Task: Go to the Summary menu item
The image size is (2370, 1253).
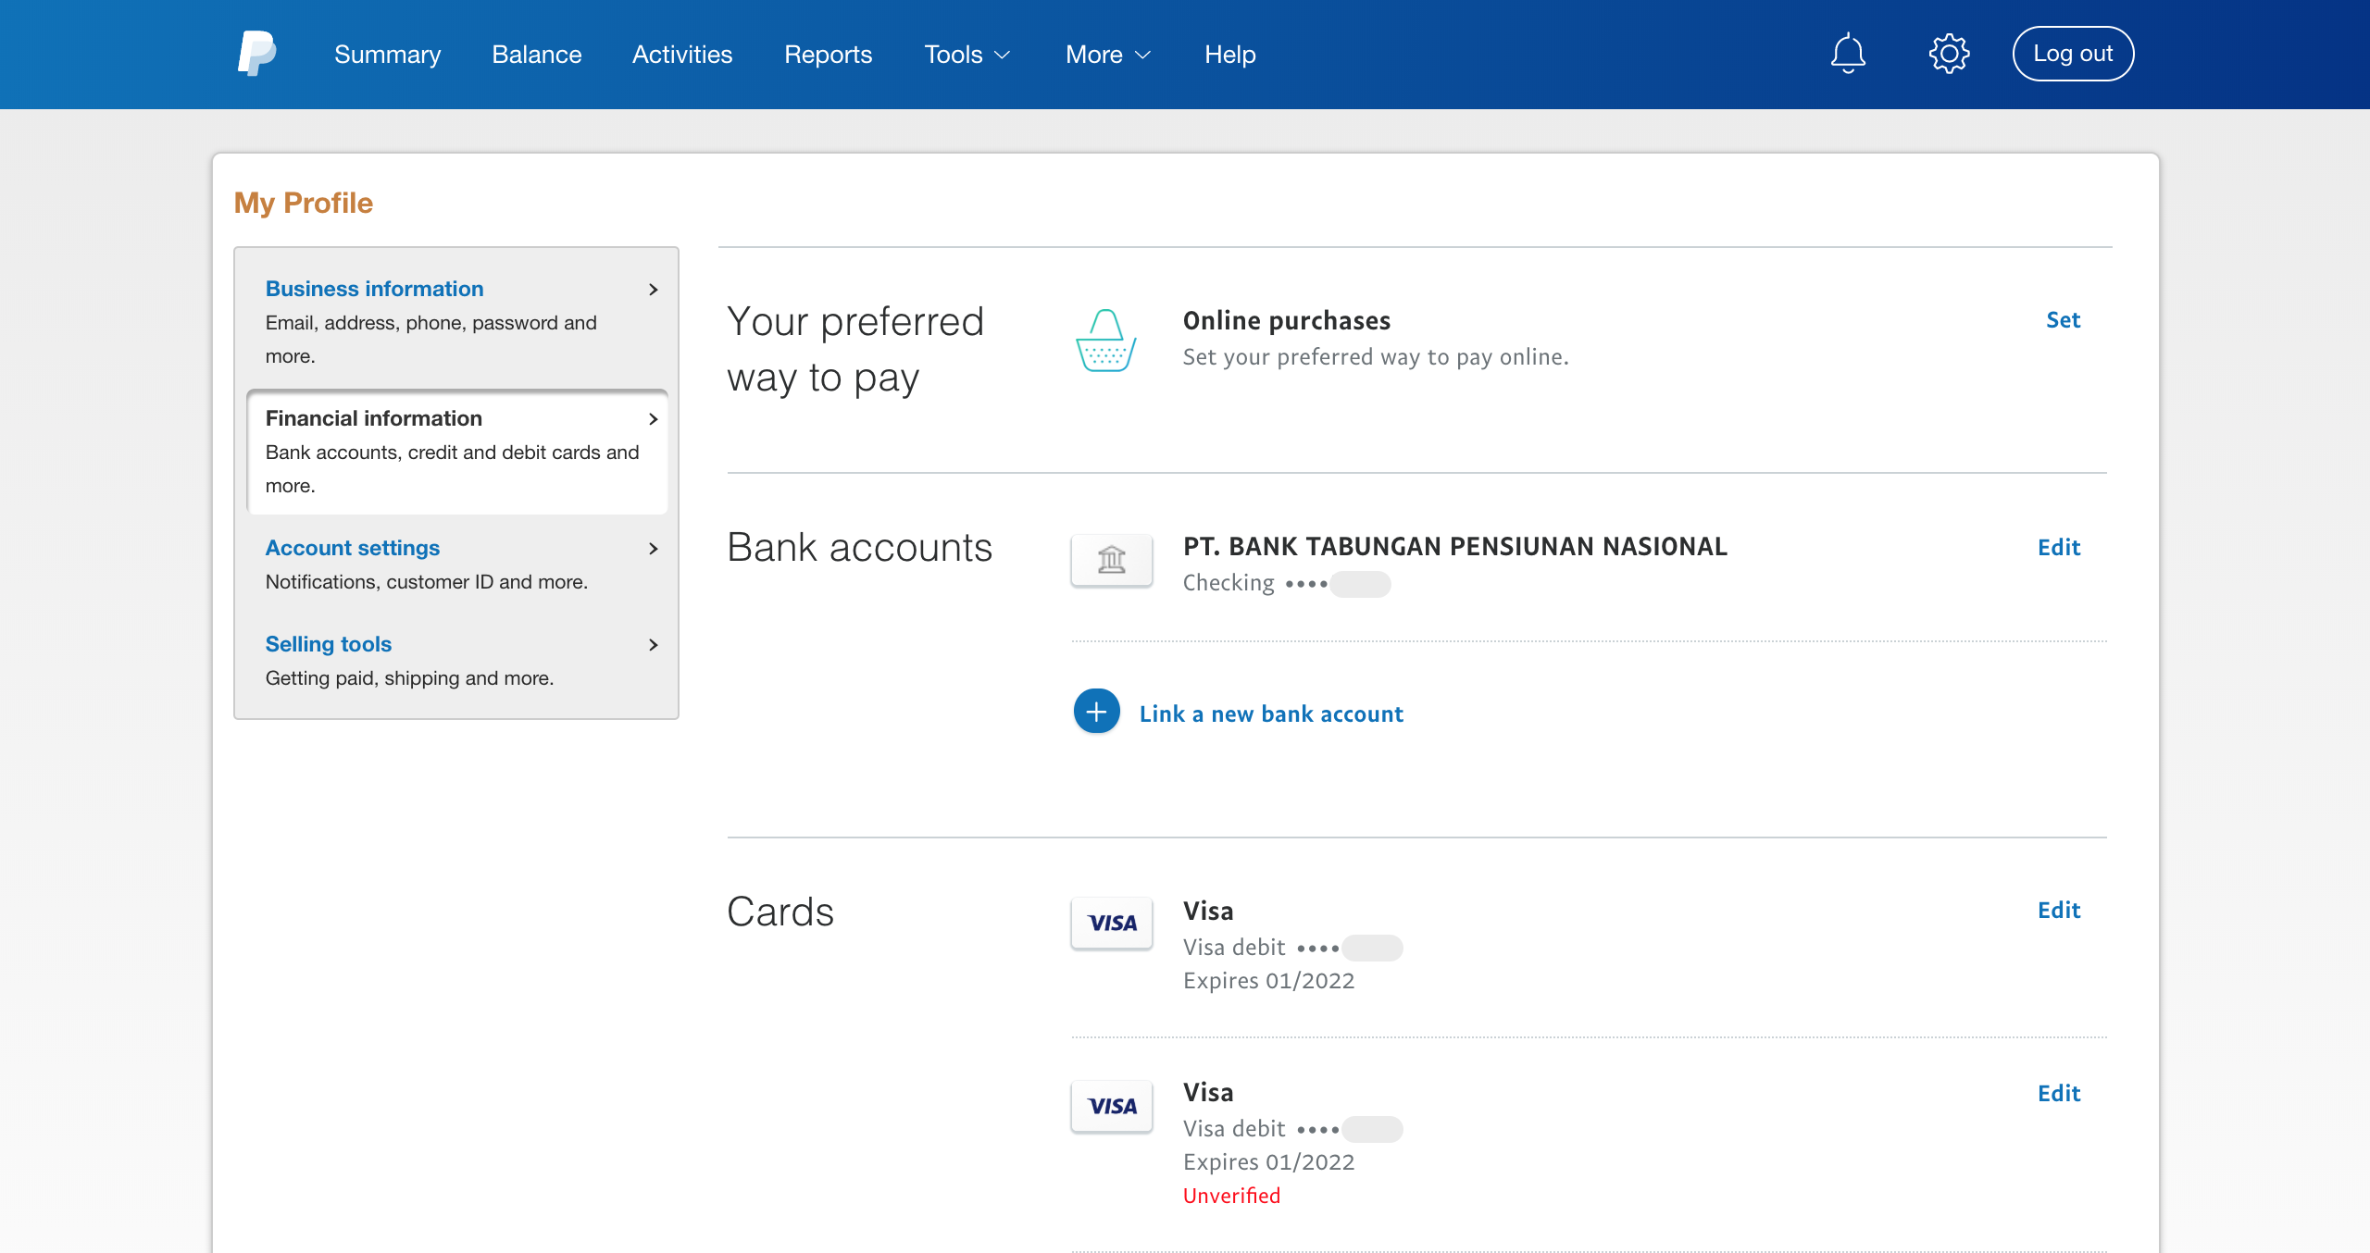Action: tap(387, 55)
